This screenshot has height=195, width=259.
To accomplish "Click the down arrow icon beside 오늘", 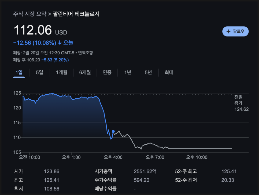I will click(60, 43).
